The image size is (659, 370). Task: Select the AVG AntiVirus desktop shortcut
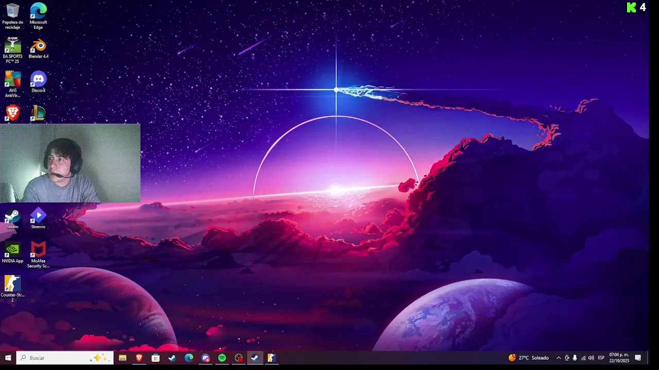coord(12,84)
